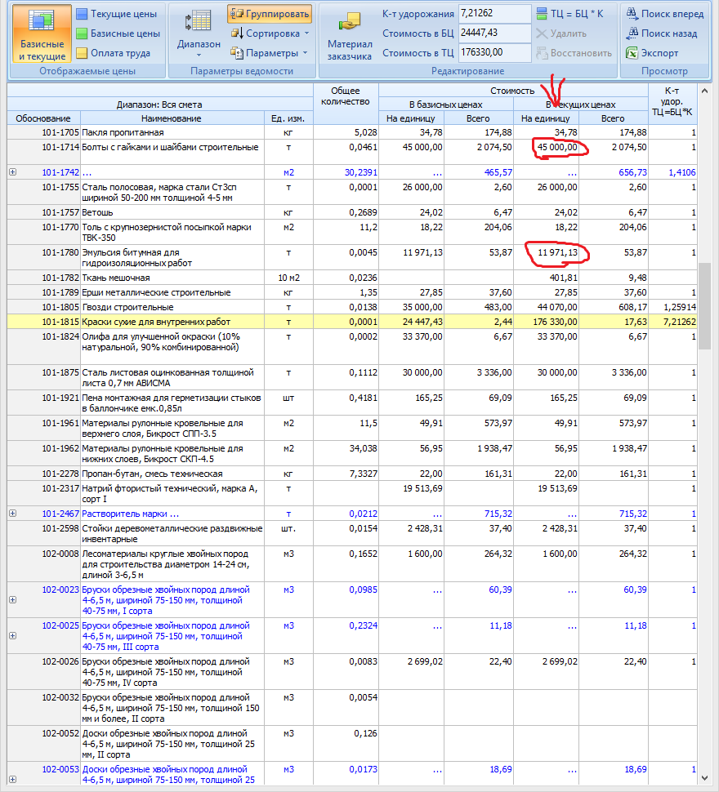The height and width of the screenshot is (792, 719).
Task: Show Оплата труда prices
Action: click(x=114, y=53)
